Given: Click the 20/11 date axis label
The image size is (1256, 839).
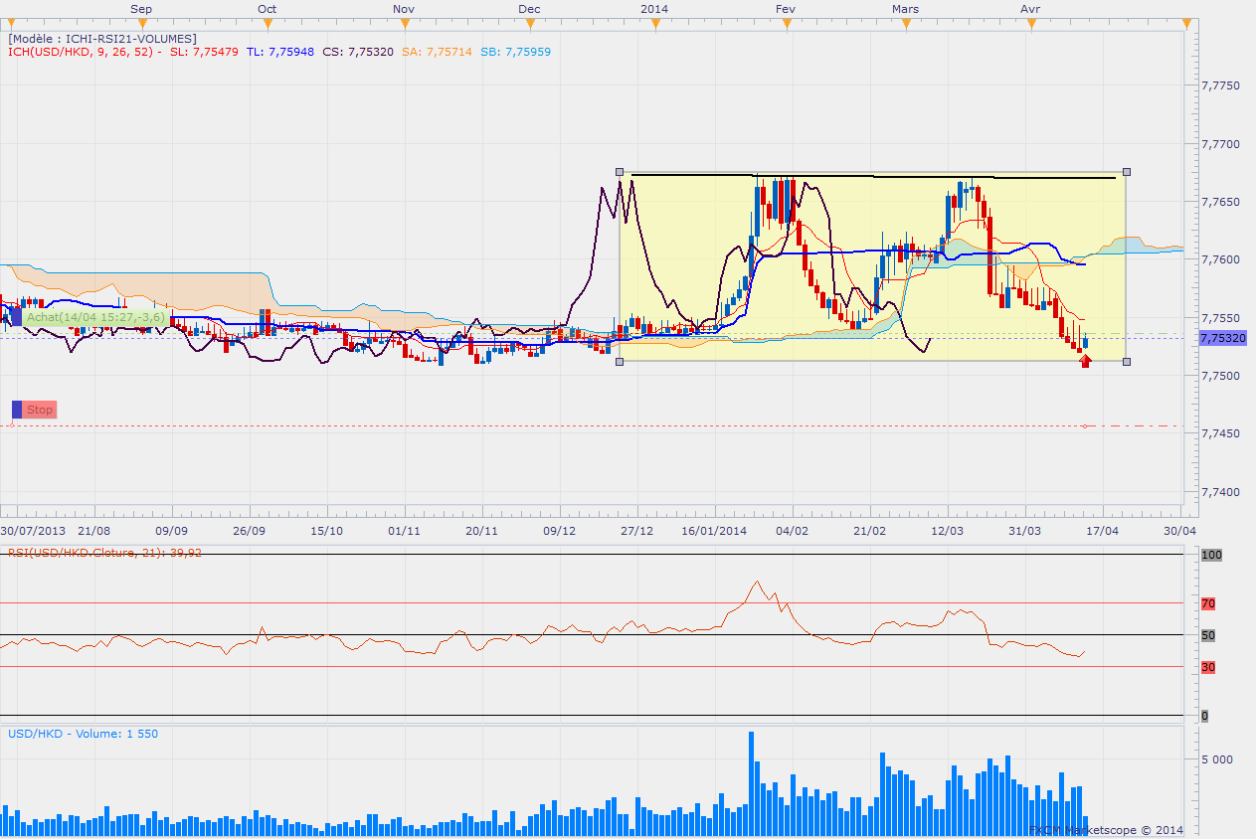Looking at the screenshot, I should (482, 531).
